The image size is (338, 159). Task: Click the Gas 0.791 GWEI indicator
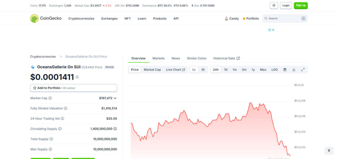click(x=203, y=6)
